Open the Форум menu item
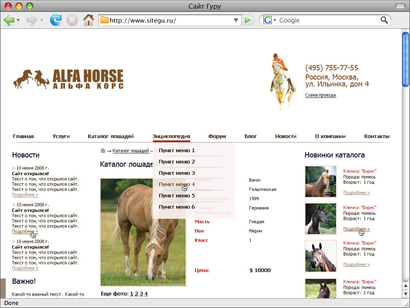Image resolution: width=410 pixels, height=308 pixels. pyautogui.click(x=217, y=136)
